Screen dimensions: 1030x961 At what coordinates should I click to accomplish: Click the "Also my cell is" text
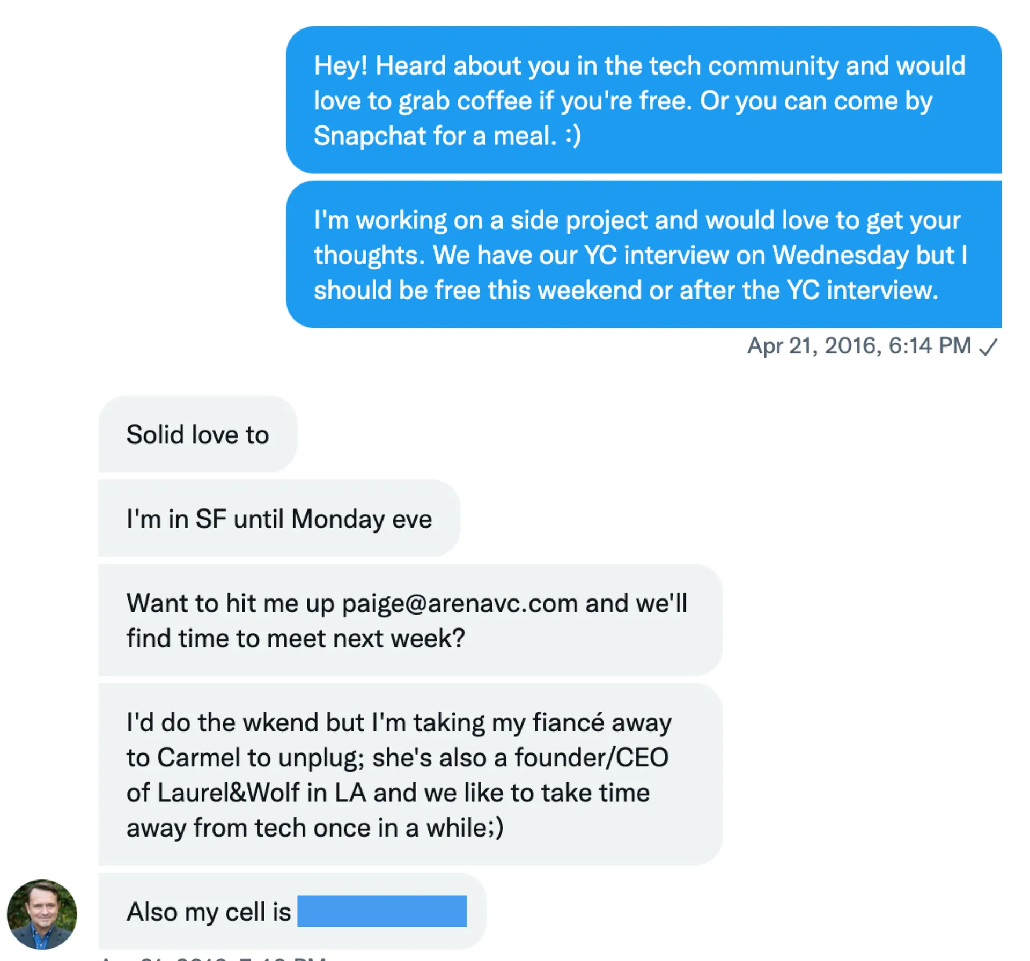pyautogui.click(x=208, y=912)
